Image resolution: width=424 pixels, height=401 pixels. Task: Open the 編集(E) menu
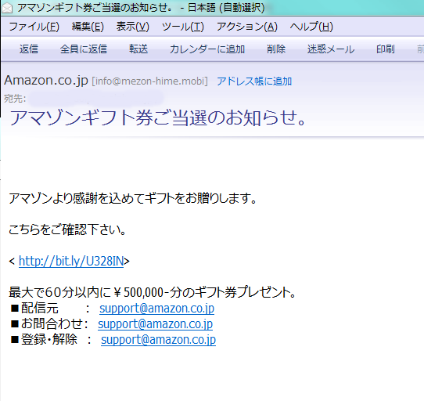[88, 27]
